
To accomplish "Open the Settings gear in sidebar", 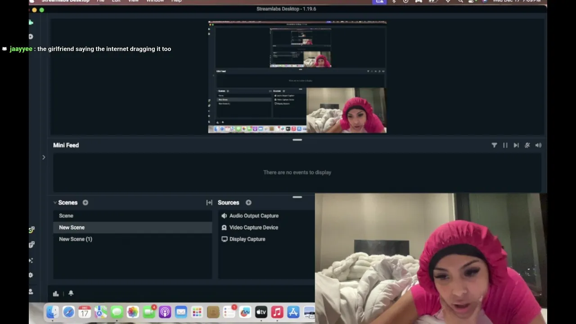I will [31, 275].
